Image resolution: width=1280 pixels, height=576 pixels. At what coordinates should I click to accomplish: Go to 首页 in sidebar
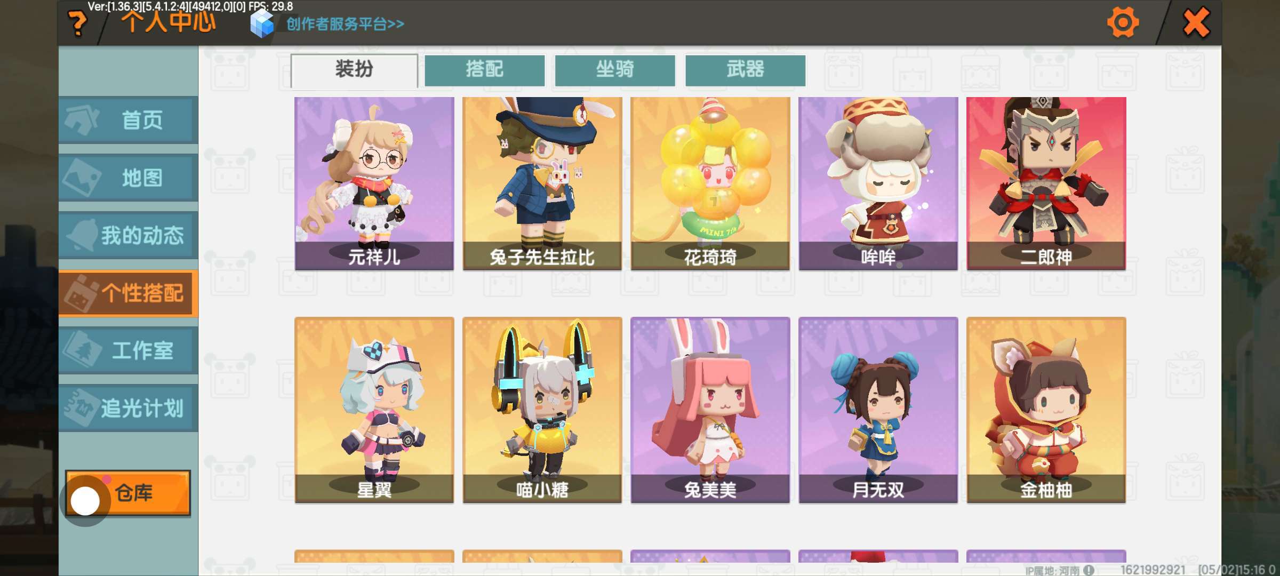128,120
